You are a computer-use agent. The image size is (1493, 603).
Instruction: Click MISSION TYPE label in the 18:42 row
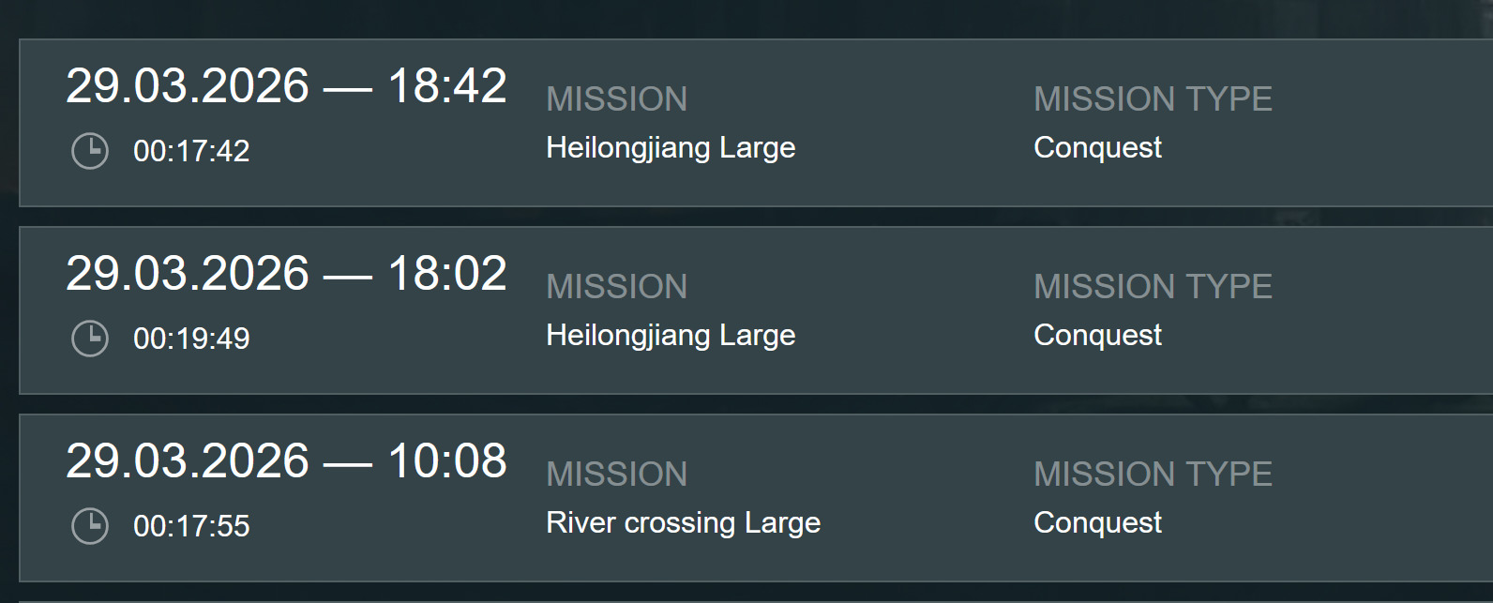click(1153, 99)
